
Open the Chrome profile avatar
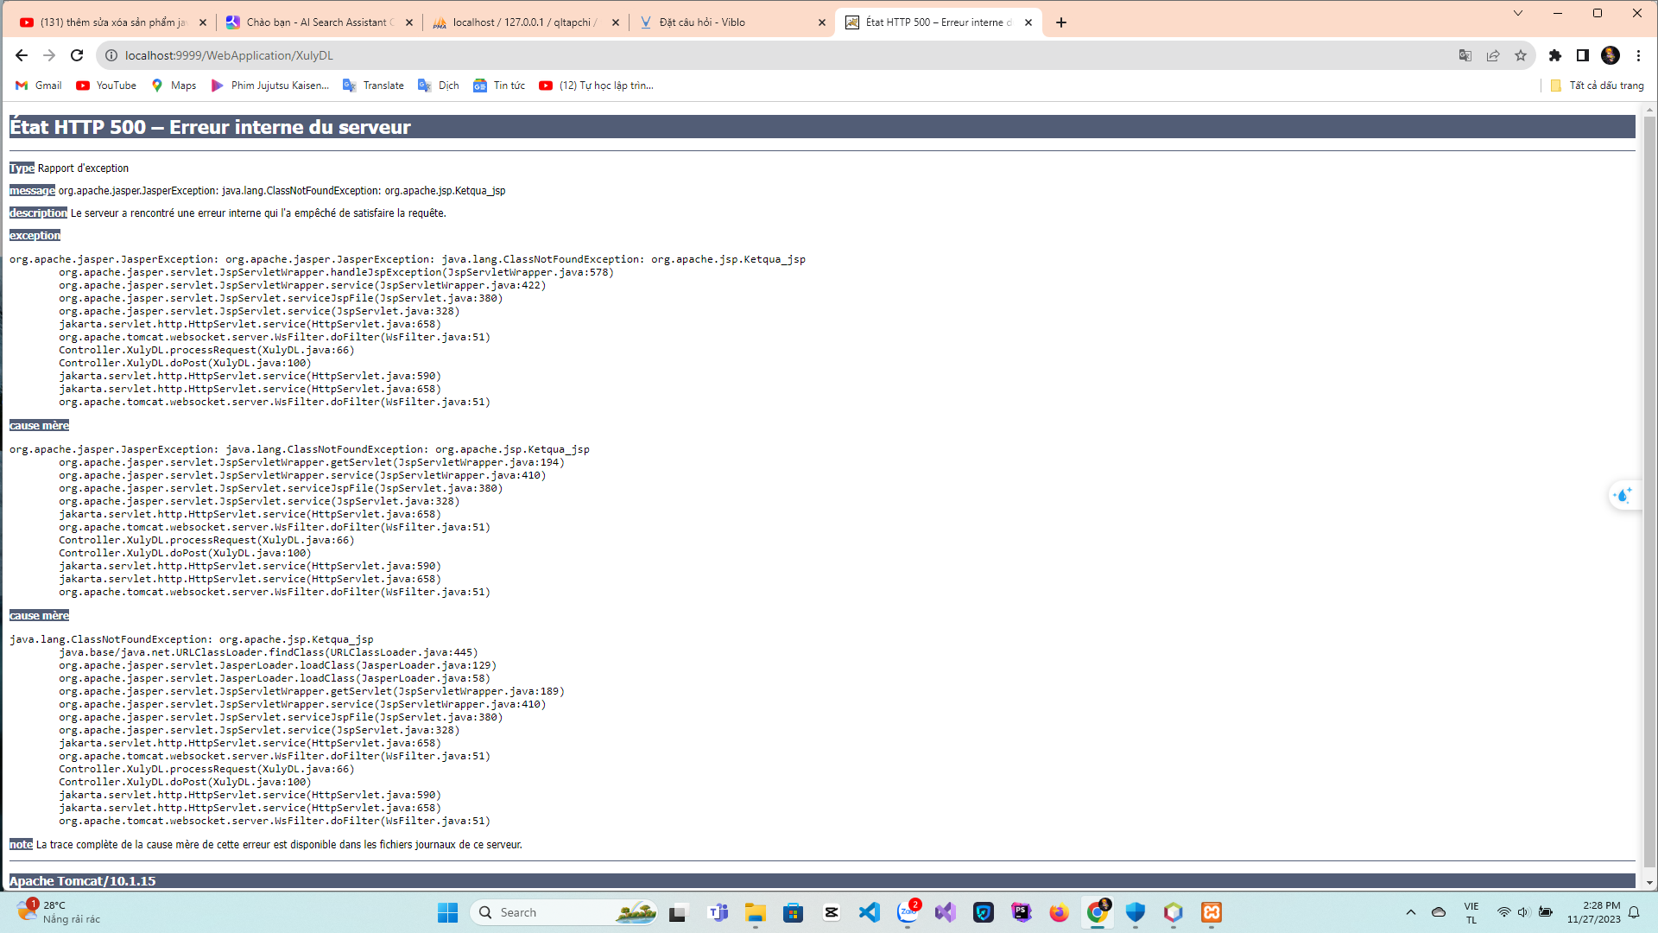1611,55
